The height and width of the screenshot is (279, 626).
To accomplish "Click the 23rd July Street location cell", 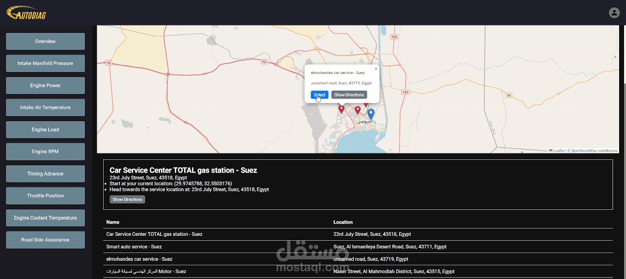I will pos(372,234).
